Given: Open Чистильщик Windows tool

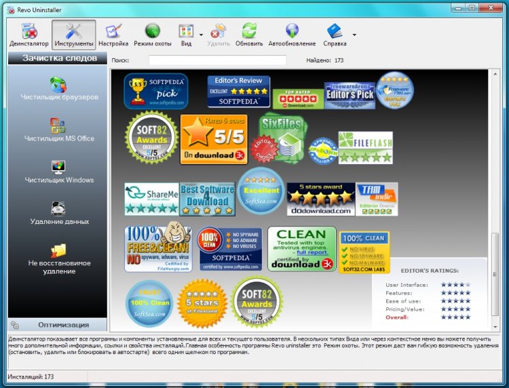Looking at the screenshot, I should (59, 172).
